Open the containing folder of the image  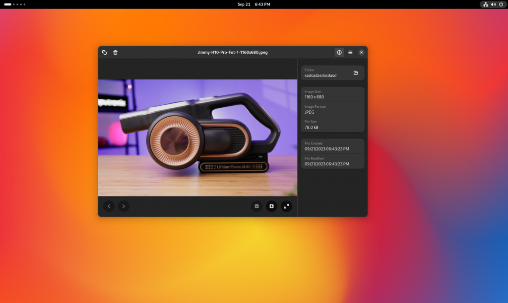356,73
